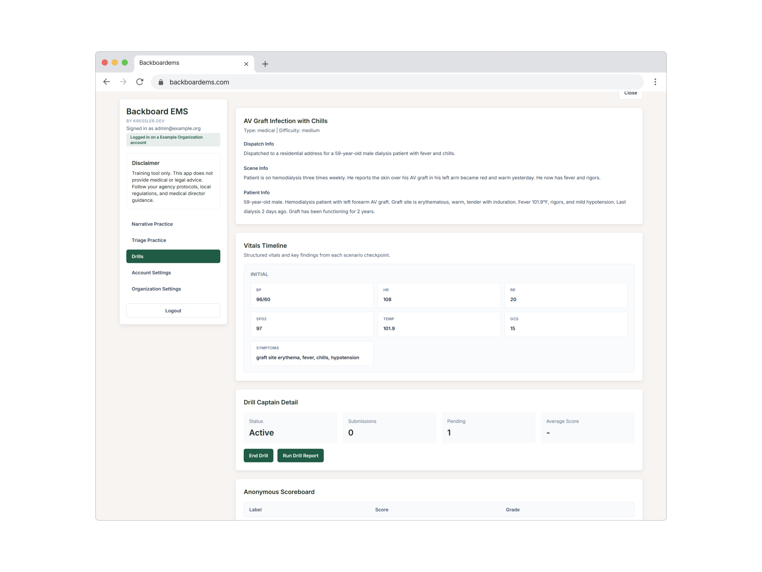Click the Close button at the top right
Image resolution: width=762 pixels, height=572 pixels.
click(x=631, y=94)
